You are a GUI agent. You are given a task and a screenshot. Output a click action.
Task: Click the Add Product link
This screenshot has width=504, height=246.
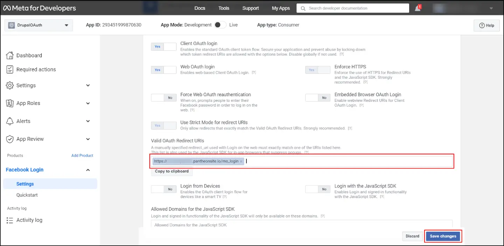pos(82,155)
